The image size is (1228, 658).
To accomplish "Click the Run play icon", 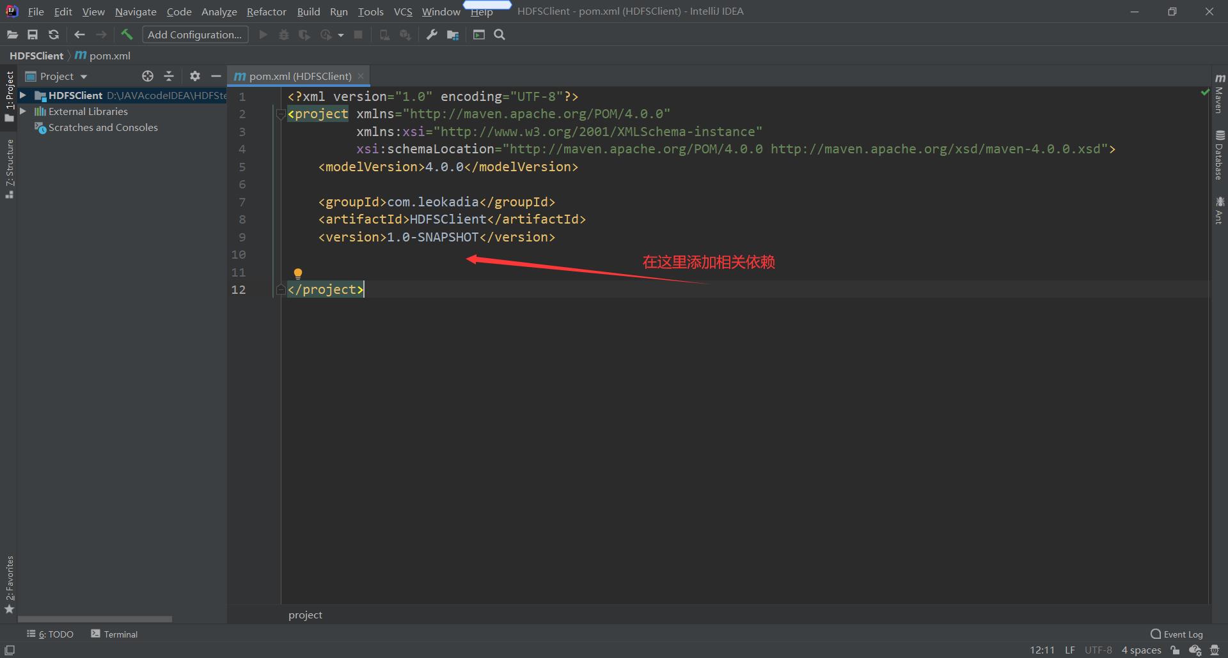I will [263, 35].
